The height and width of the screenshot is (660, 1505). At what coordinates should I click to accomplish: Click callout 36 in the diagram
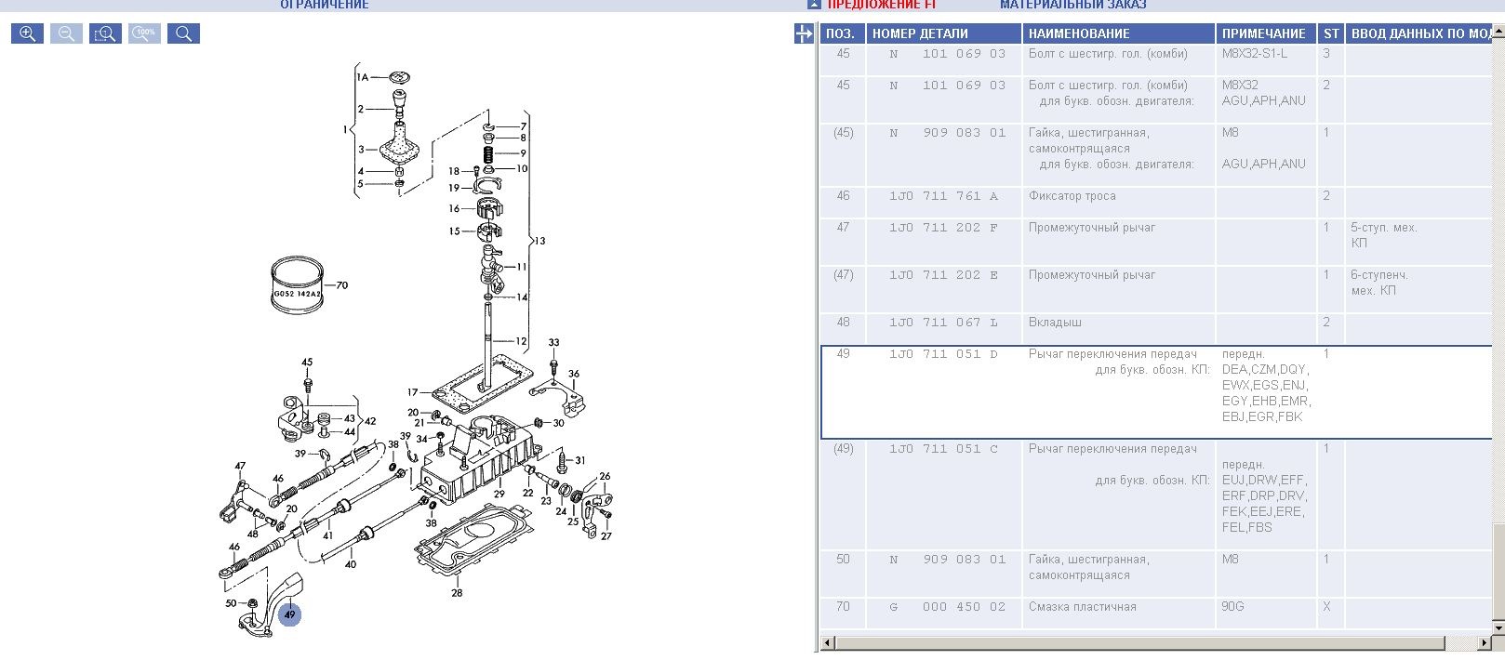pyautogui.click(x=574, y=375)
